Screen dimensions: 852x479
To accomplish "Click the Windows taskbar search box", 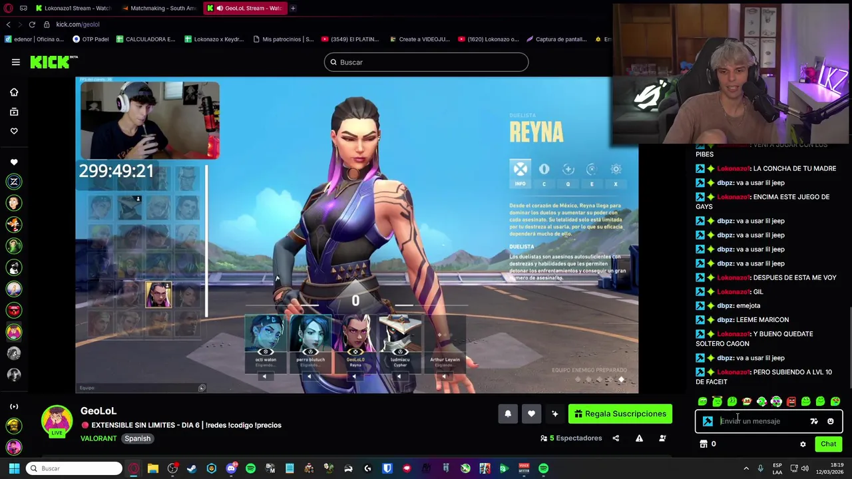I will coord(75,468).
